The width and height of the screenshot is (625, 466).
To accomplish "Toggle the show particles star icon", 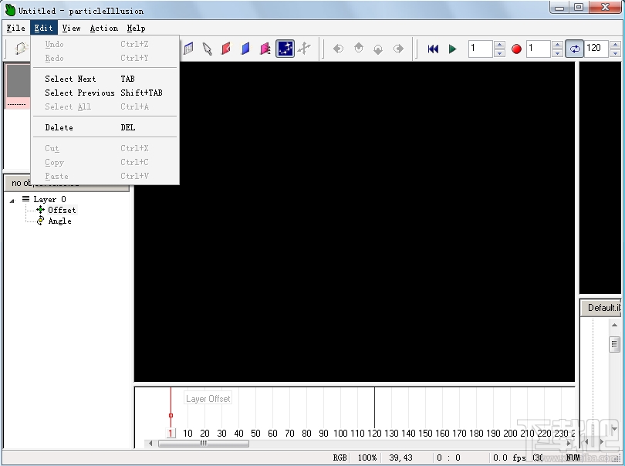I will pyautogui.click(x=285, y=49).
